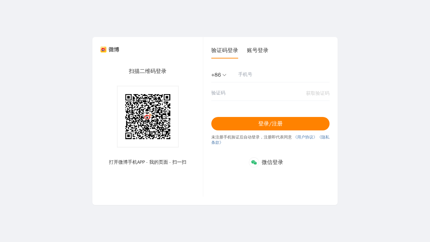Image resolution: width=430 pixels, height=242 pixels.
Task: Click the Weibo logo icon
Action: [103, 49]
